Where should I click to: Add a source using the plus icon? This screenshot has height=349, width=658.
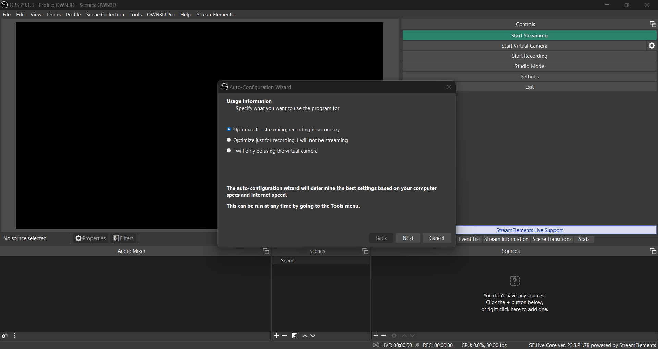(376, 336)
